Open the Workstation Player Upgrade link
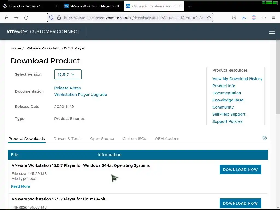This screenshot has width=280, height=210. pyautogui.click(x=81, y=95)
